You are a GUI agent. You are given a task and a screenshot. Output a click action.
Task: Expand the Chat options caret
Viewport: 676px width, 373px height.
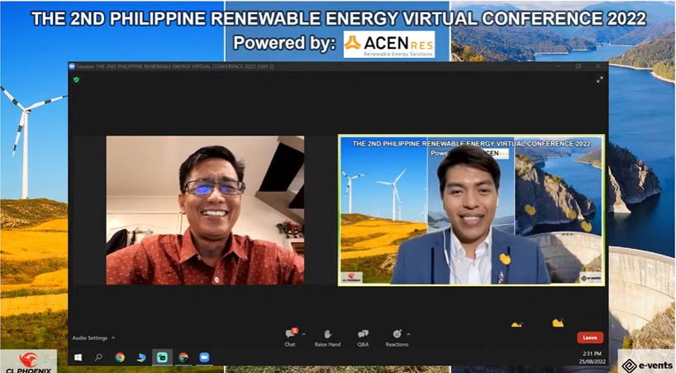(x=304, y=334)
